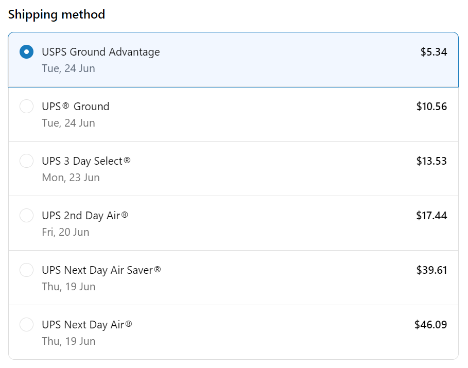468x368 pixels.
Task: Click the 'USPS Ground Advantage' label
Action: coord(101,52)
